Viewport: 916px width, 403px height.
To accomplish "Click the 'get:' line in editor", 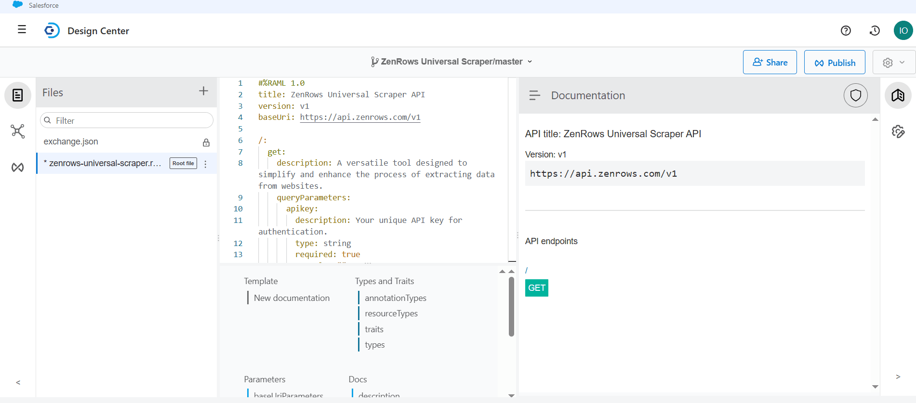I will tap(277, 152).
